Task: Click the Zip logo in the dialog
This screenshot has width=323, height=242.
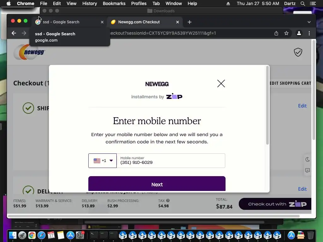Action: 174,96
